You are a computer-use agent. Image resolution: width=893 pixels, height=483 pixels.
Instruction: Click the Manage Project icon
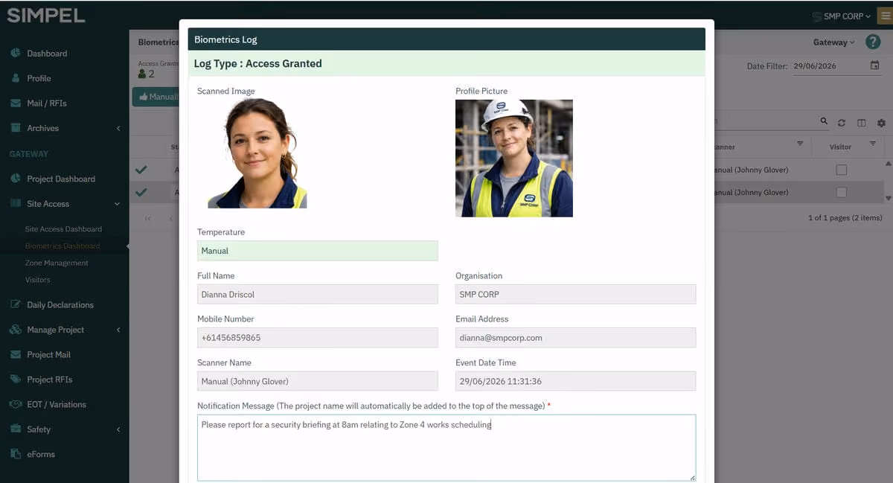15,330
